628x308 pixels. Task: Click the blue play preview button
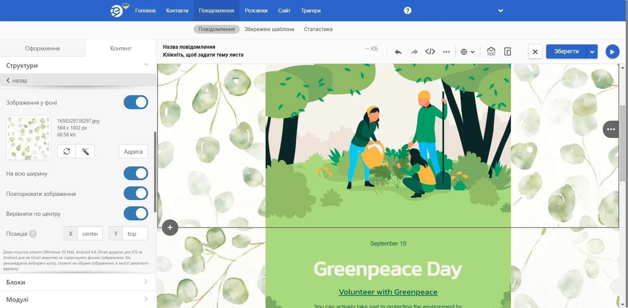click(x=612, y=52)
